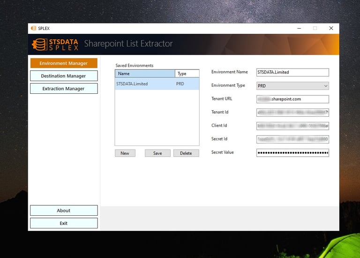This screenshot has width=360, height=258.
Task: Click the STSDATA SPLEX logo
Action: (55, 45)
